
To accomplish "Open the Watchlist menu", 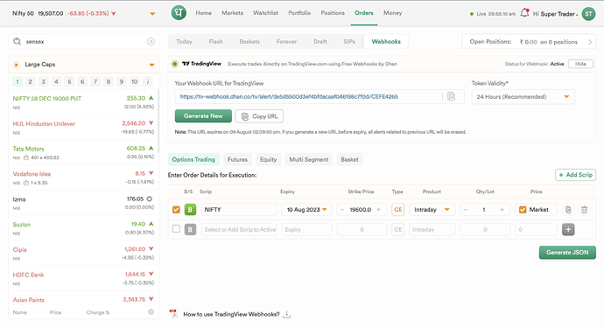I will (x=265, y=13).
